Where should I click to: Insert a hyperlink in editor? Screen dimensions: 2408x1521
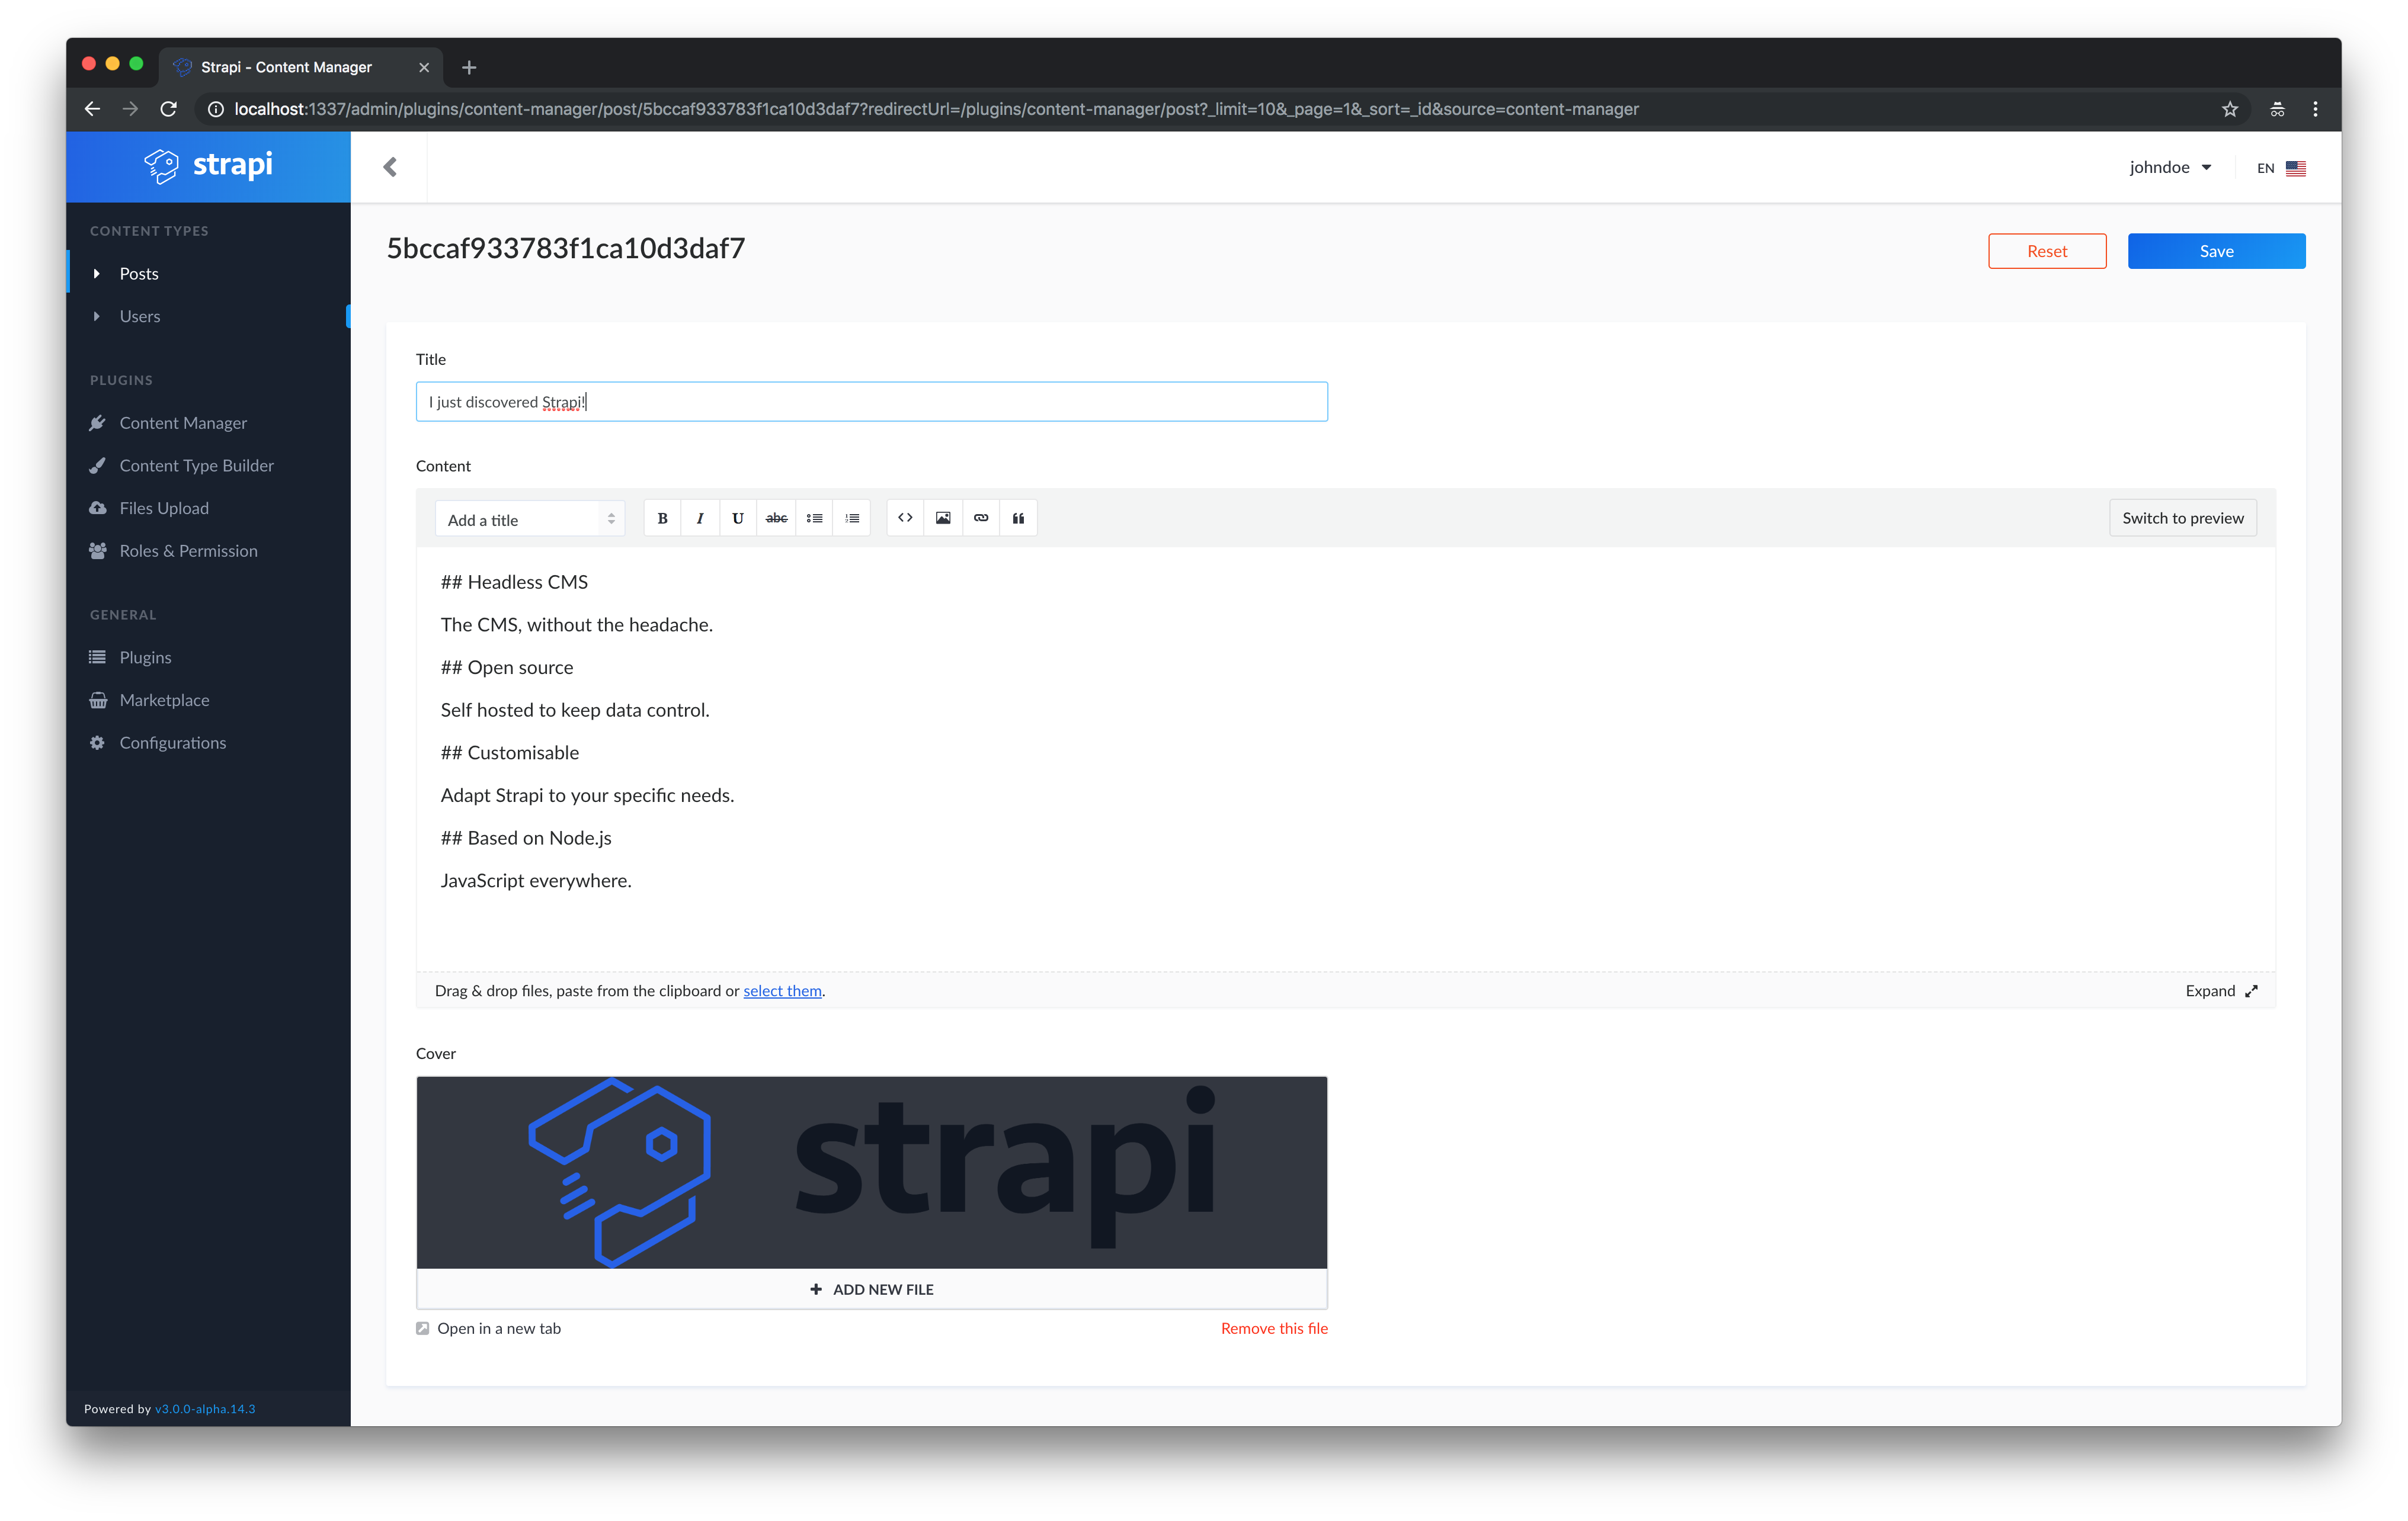(x=981, y=518)
